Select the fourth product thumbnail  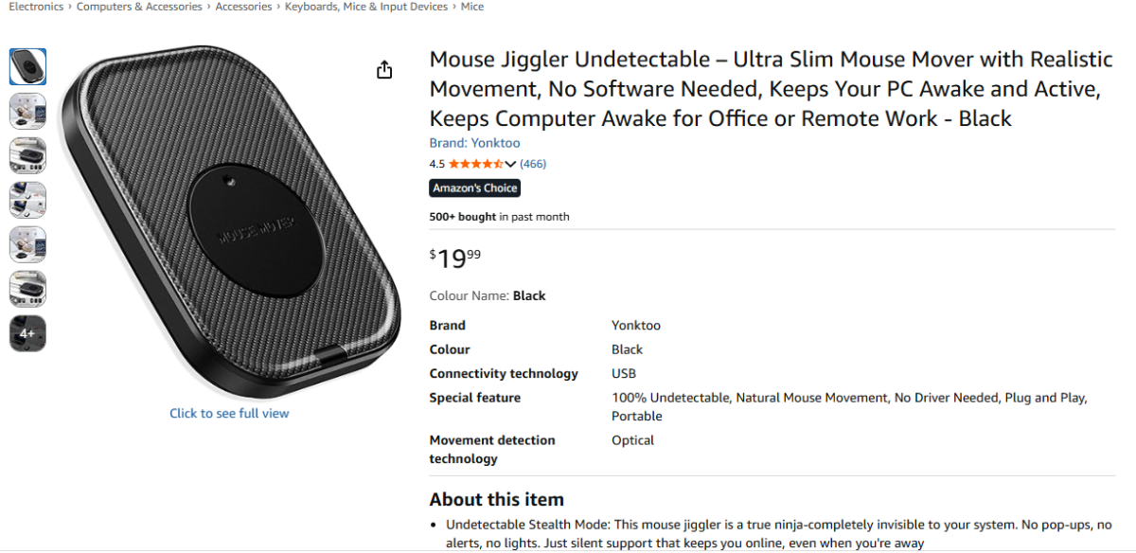27,200
